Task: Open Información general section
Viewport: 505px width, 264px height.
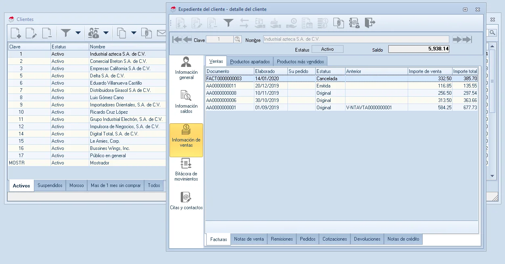Action: (x=186, y=68)
